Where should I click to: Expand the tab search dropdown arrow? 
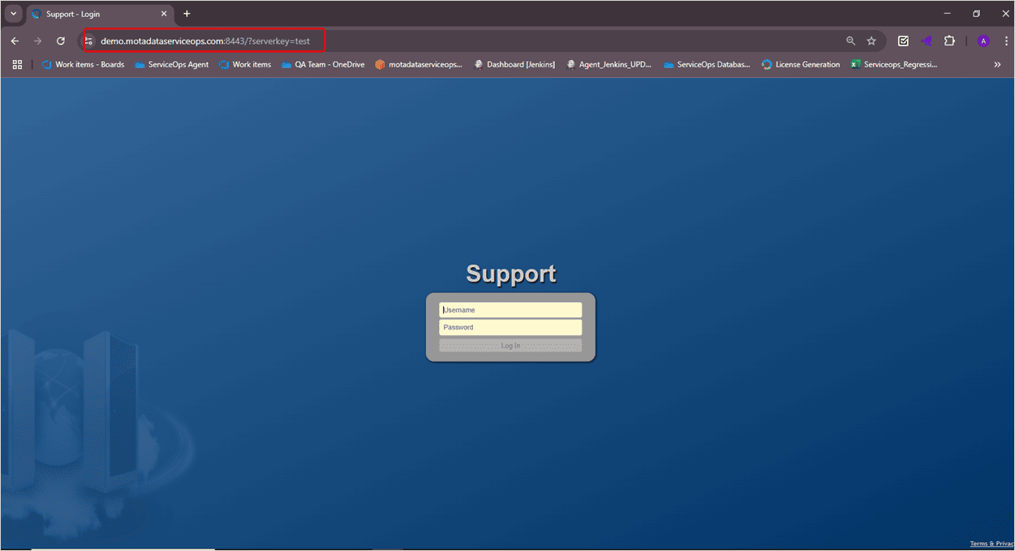click(13, 14)
